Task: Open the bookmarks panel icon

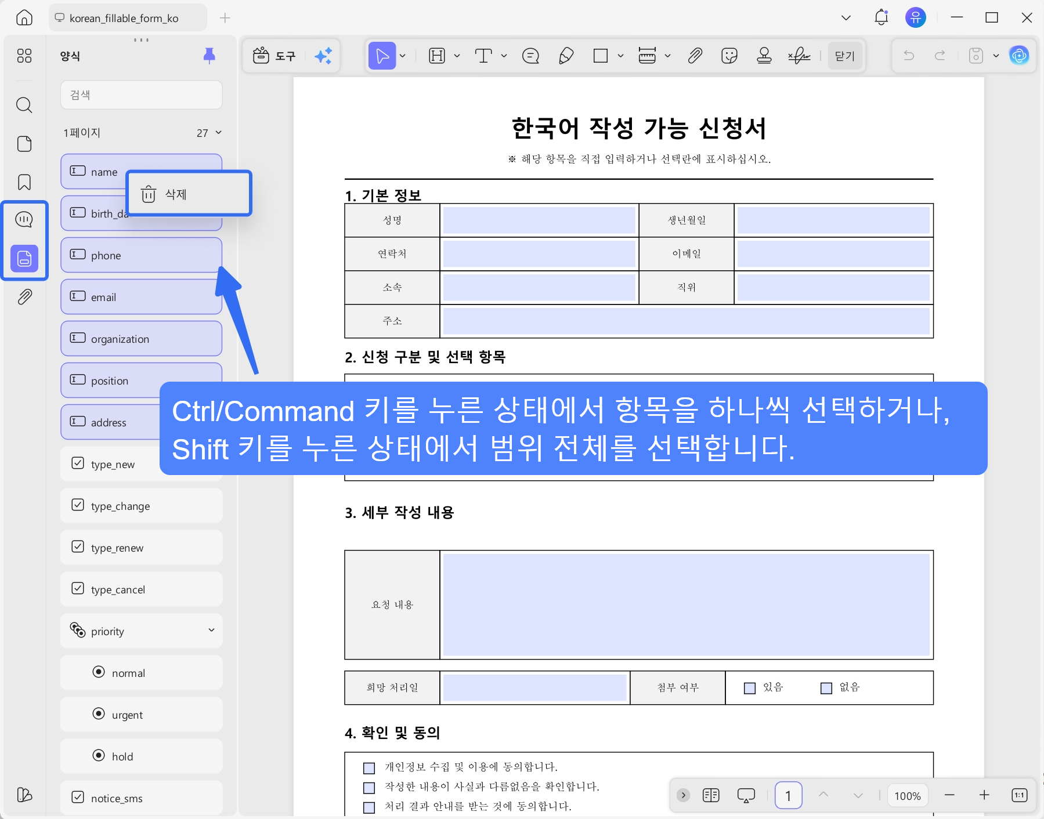Action: pos(24,182)
